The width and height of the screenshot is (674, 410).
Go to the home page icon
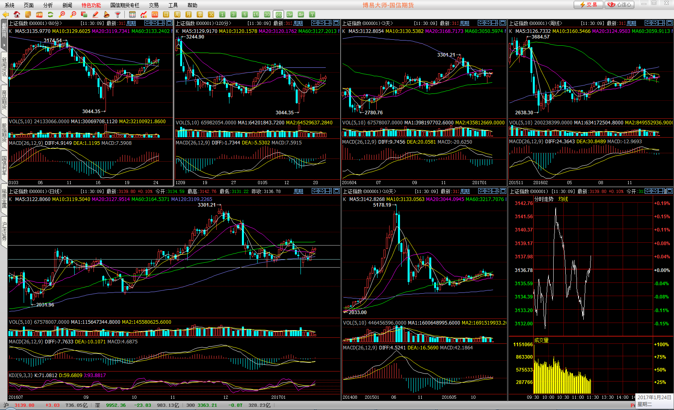click(17, 14)
